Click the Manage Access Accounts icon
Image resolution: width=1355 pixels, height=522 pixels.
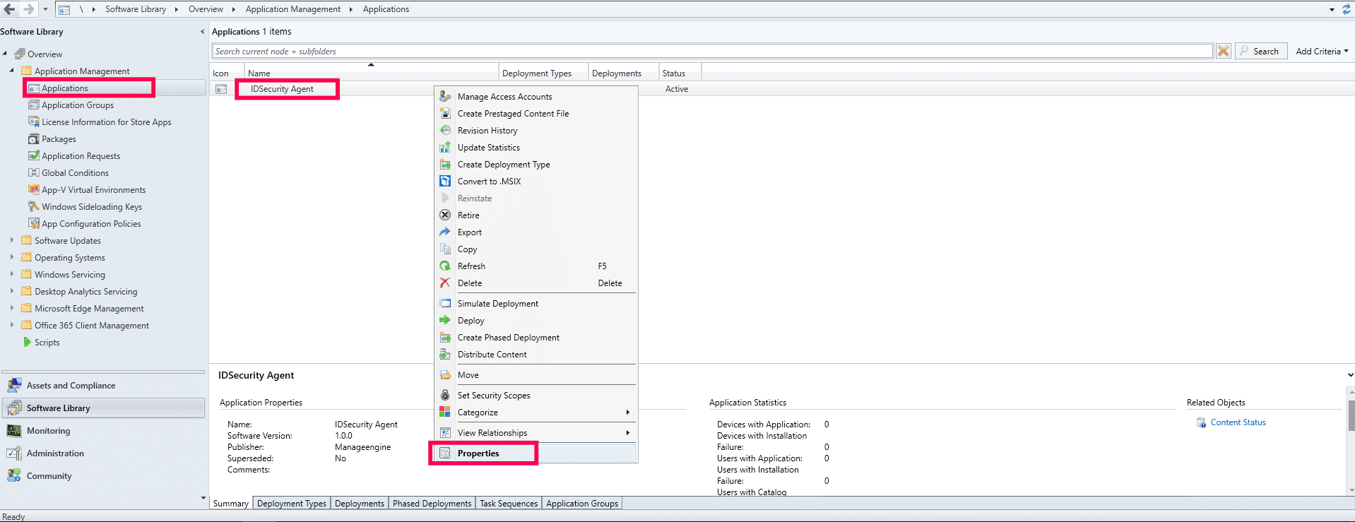445,97
